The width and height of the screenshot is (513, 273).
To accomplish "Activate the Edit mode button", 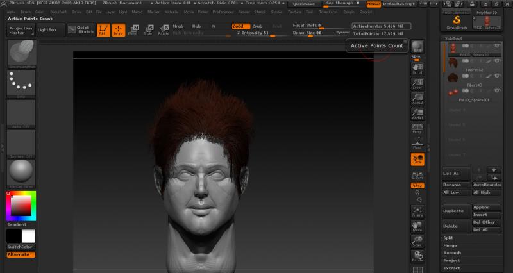I will click(x=103, y=29).
